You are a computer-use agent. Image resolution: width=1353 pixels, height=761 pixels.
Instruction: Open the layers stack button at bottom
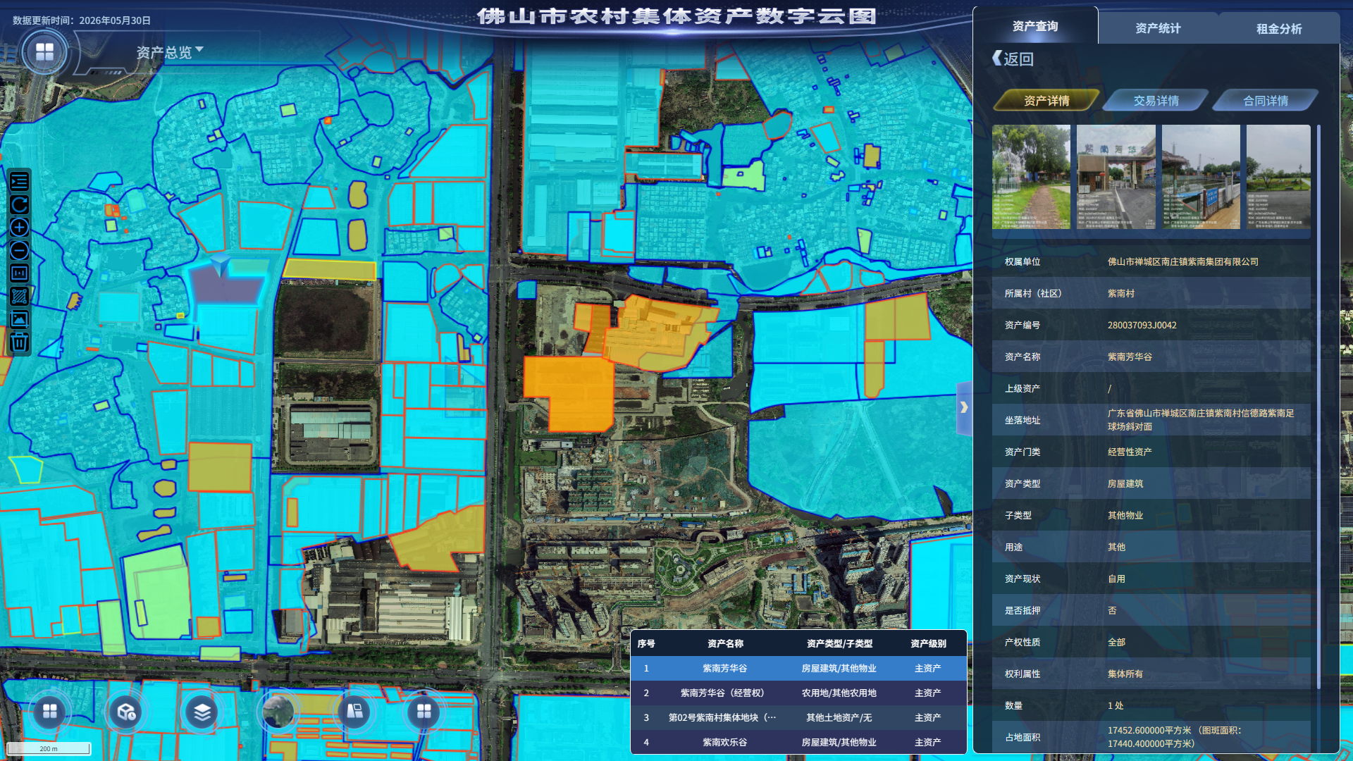(202, 712)
